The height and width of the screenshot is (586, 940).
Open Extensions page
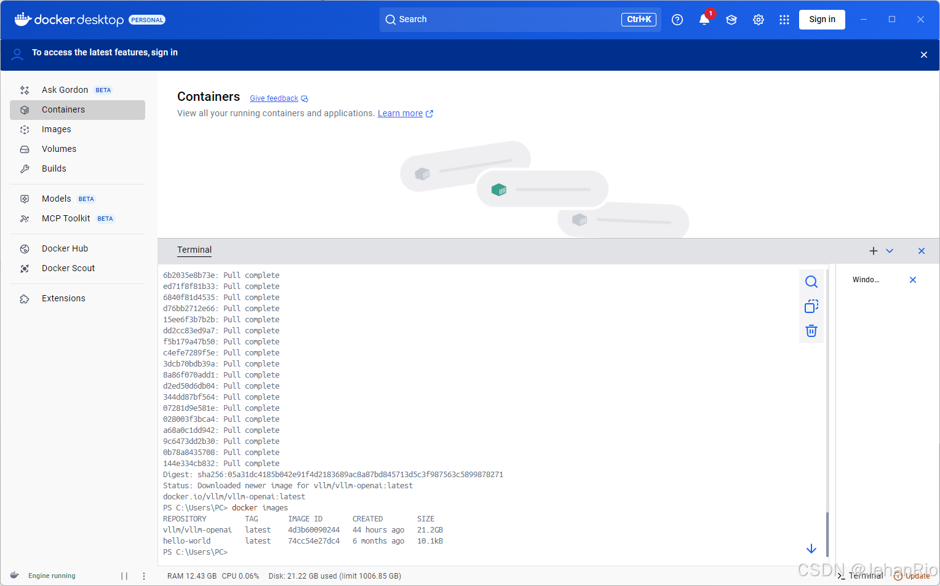[78, 298]
